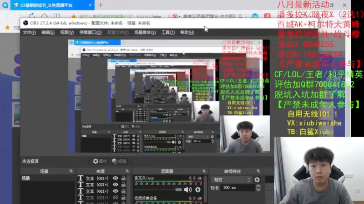Toggle lock on second 文本 (GDI+) source
This screenshot has height=204, width=364.
[123, 185]
